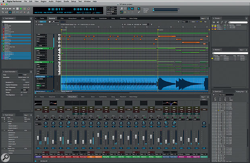Solo the Guitars mixer channel
This screenshot has width=250, height=163.
pos(189,107)
